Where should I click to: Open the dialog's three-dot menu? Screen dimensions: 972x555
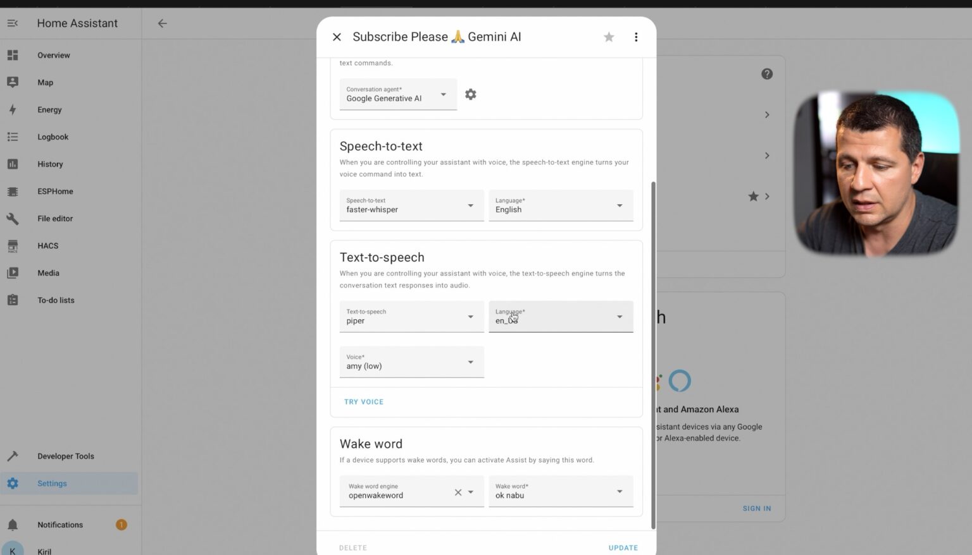click(x=636, y=37)
